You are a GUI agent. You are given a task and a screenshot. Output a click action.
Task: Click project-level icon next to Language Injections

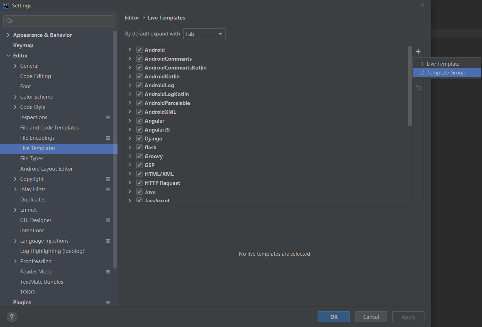[x=108, y=241]
